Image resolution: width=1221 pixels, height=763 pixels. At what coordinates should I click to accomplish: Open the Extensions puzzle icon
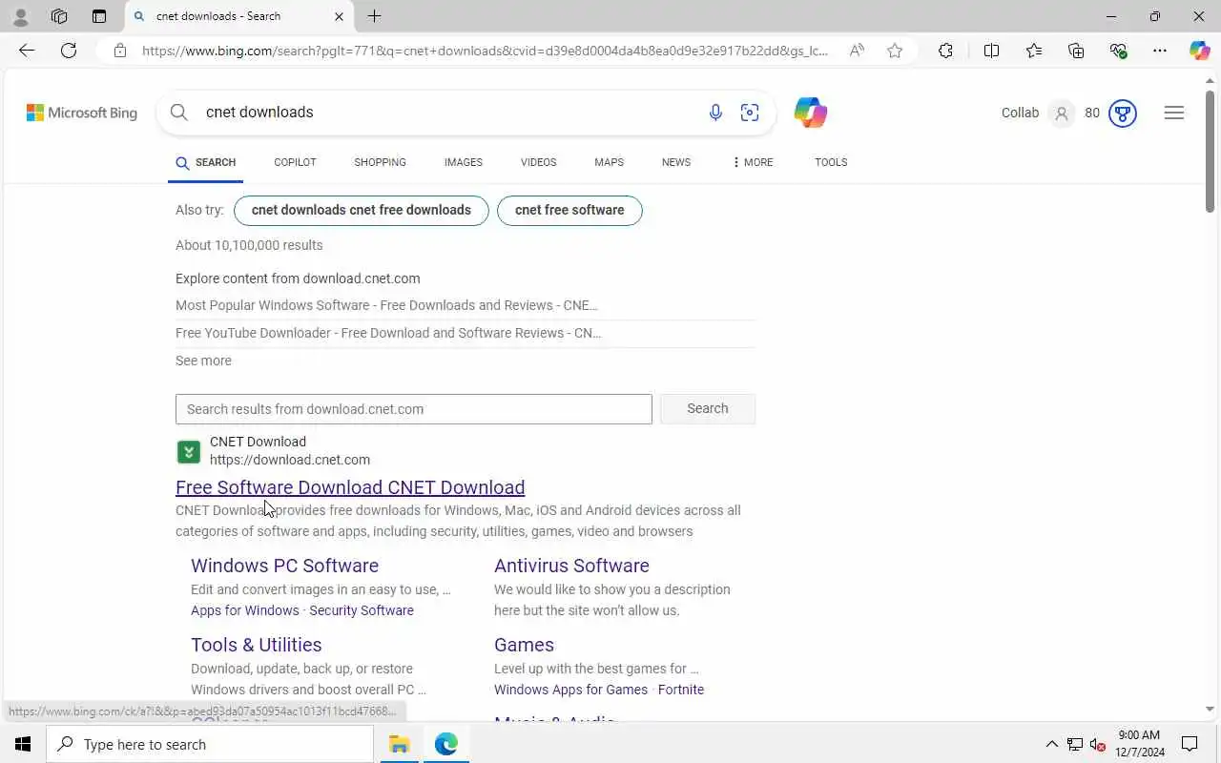point(945,51)
